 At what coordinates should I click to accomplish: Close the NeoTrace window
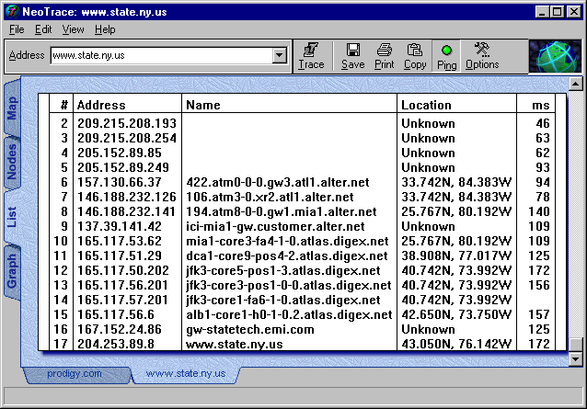coord(574,12)
